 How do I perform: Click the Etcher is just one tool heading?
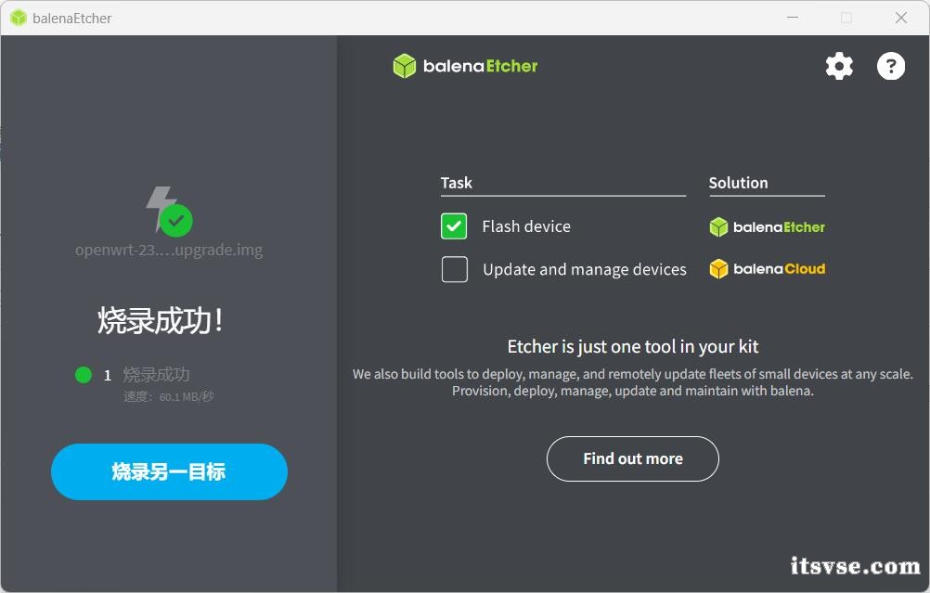633,346
